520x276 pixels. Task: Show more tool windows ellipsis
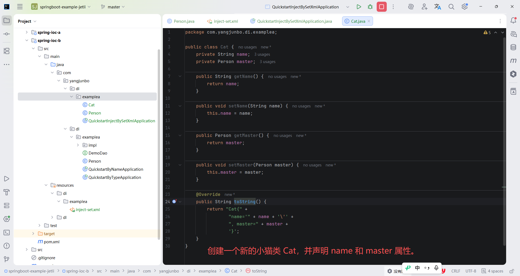point(7,64)
